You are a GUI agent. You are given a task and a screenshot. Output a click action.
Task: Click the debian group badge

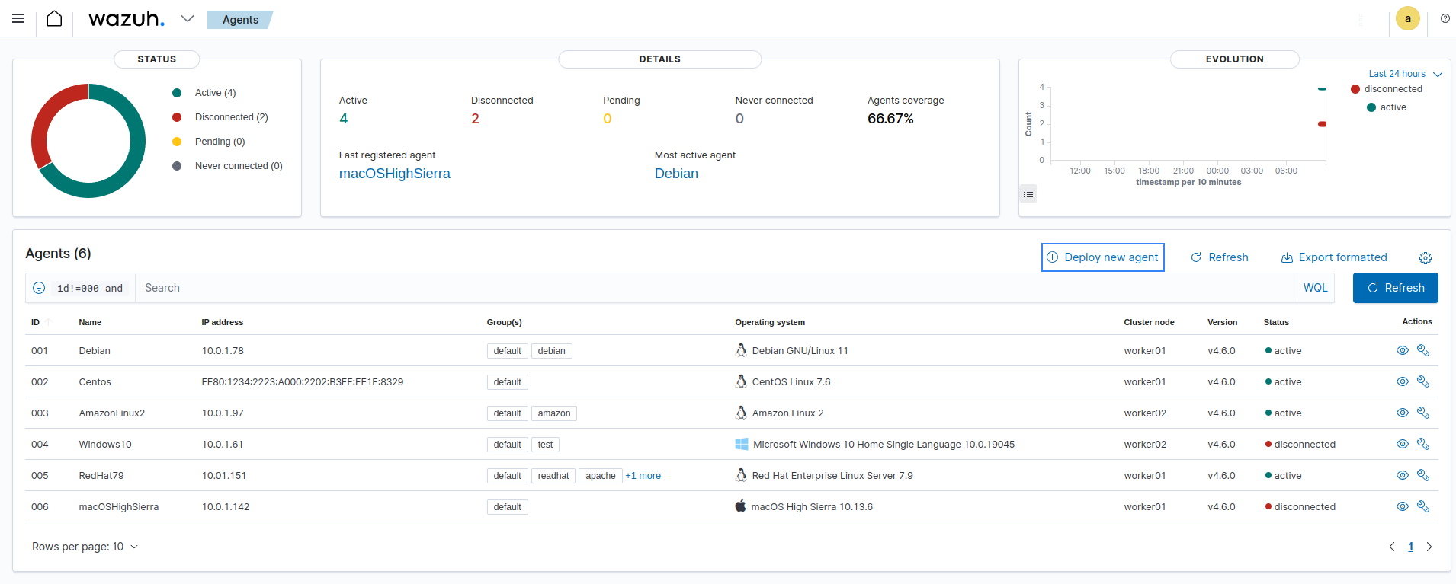[551, 351]
